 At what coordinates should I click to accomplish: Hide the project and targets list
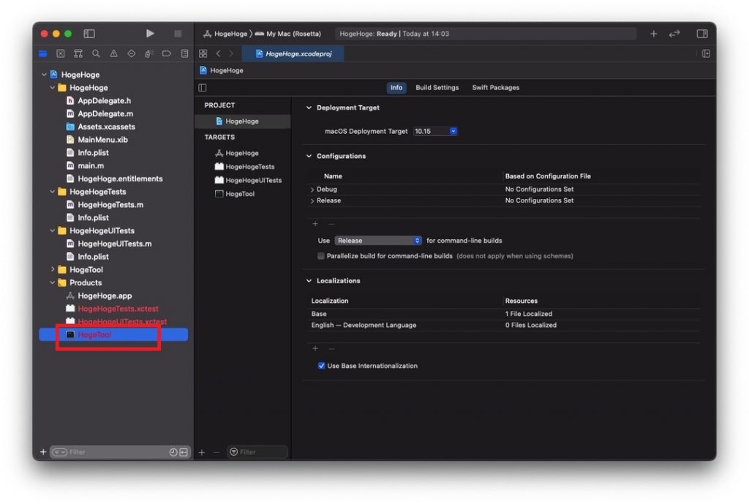[x=203, y=88]
